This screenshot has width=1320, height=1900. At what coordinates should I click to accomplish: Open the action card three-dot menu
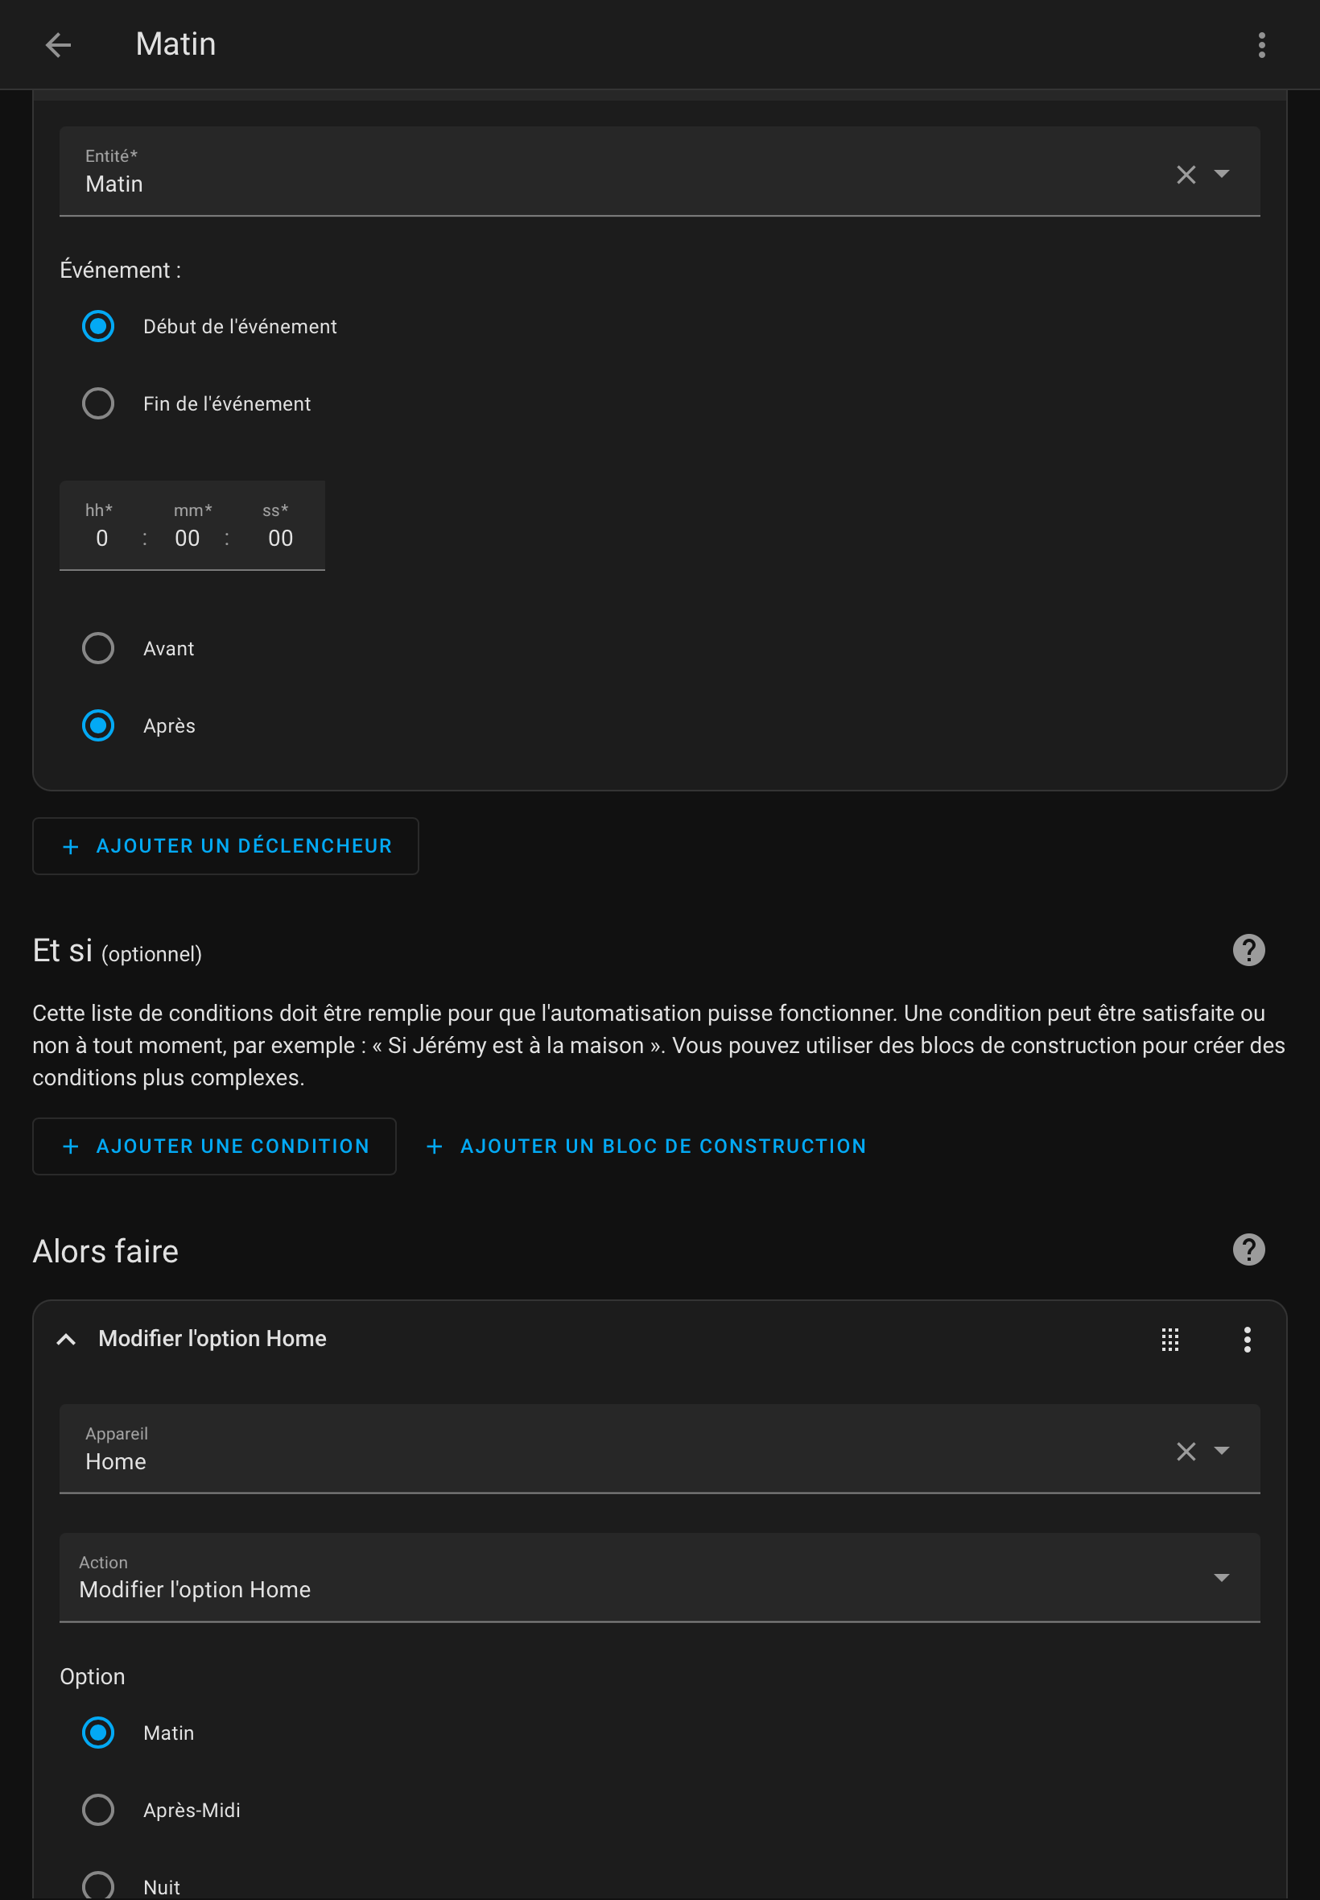coord(1247,1339)
